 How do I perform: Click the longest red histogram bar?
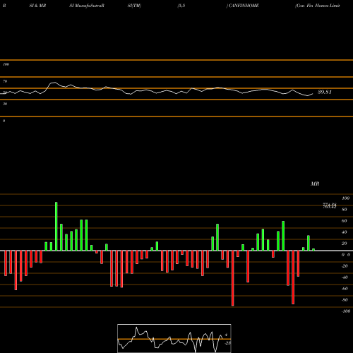point(233,278)
